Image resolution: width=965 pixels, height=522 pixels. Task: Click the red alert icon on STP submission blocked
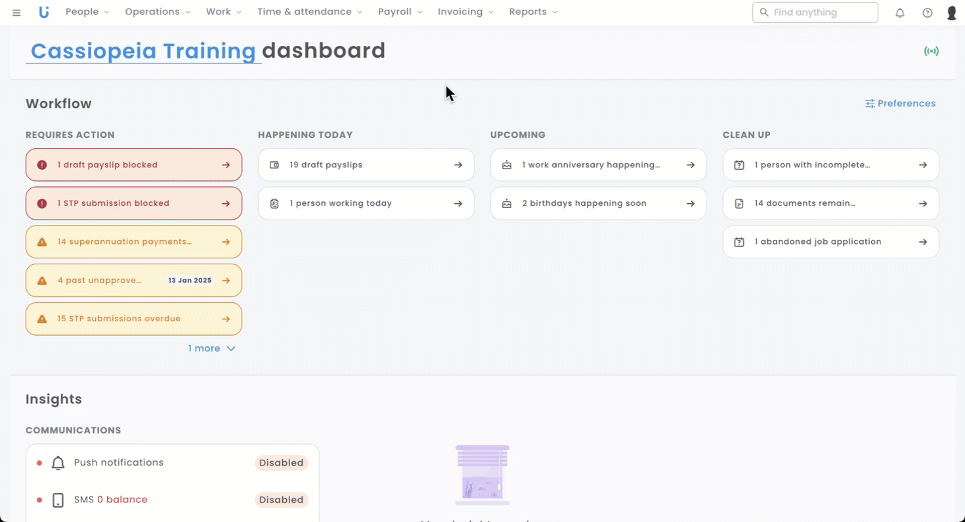pyautogui.click(x=42, y=203)
